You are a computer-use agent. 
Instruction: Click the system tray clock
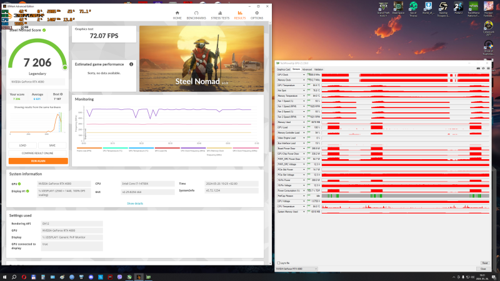[x=482, y=277]
